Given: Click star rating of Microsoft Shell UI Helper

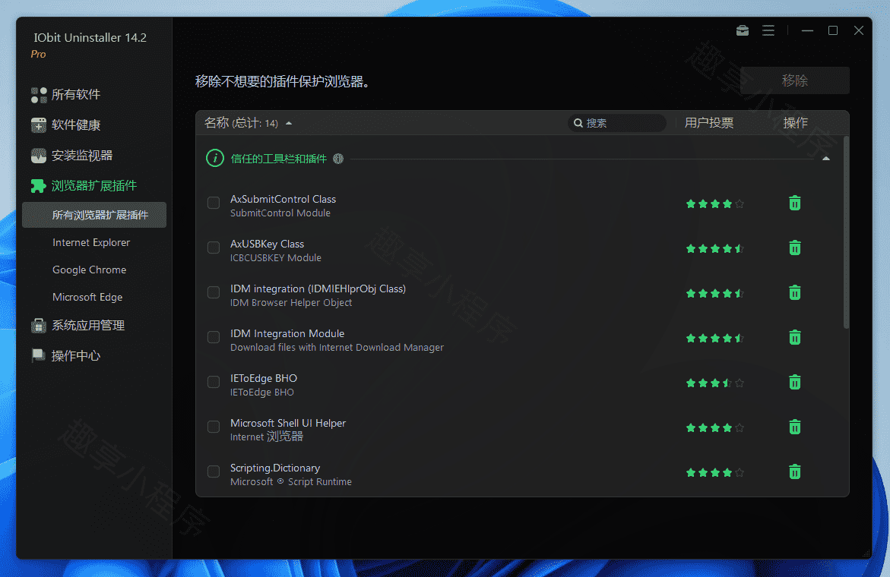Looking at the screenshot, I should 714,427.
